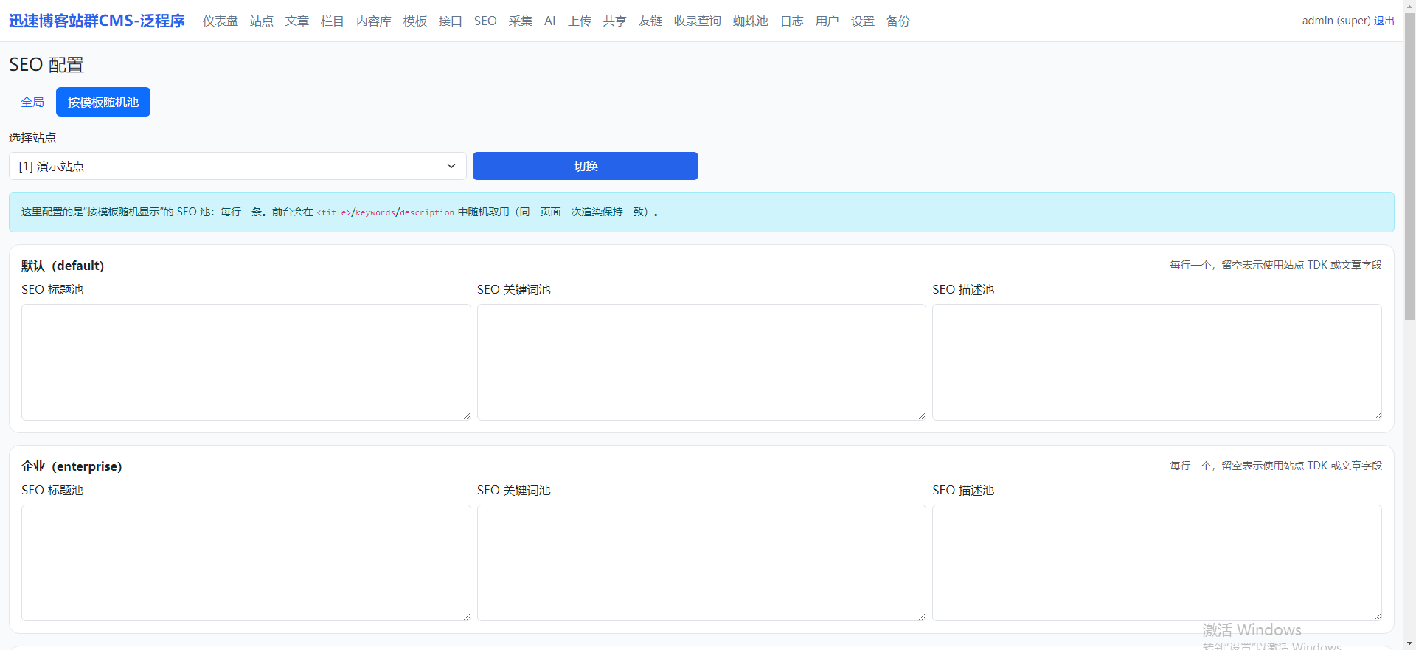
Task: Open the 备份 menu item
Action: [x=898, y=21]
